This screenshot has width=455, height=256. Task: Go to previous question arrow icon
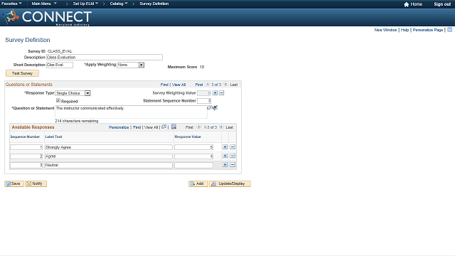[208, 84]
